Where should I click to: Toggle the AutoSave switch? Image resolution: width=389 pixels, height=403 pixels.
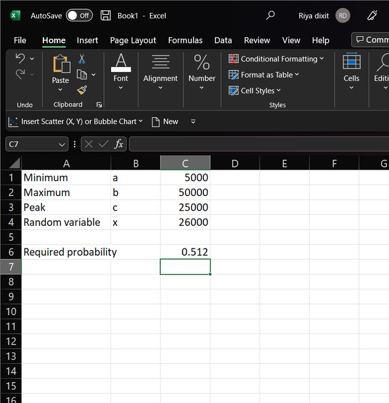[x=79, y=15]
